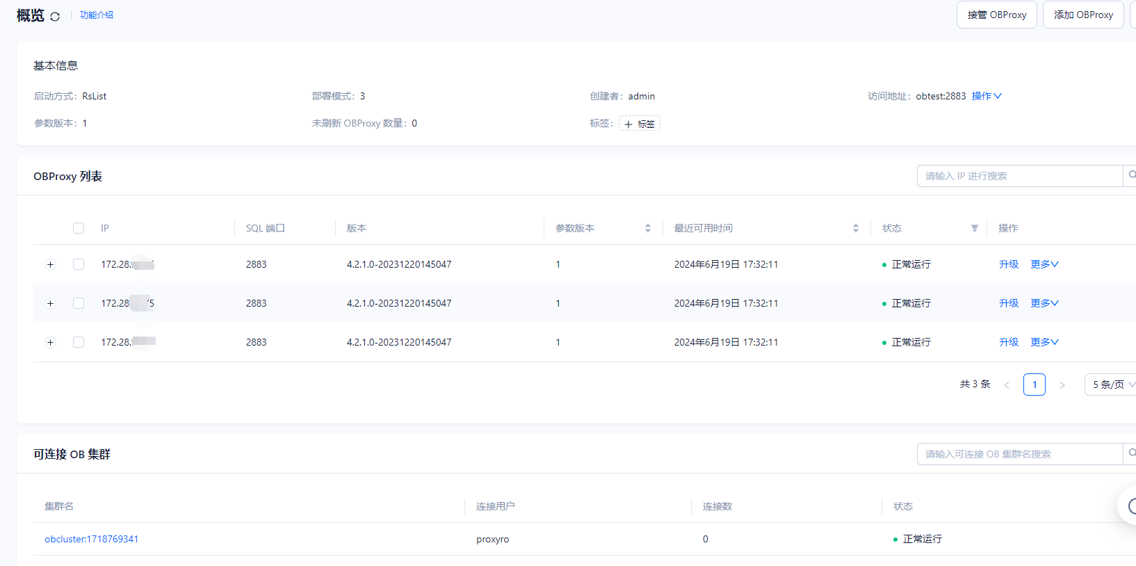Click the IP search input field
The image size is (1136, 566).
coord(1019,176)
